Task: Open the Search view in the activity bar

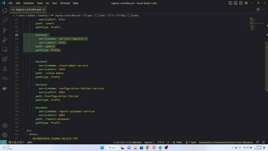Action: [5, 21]
